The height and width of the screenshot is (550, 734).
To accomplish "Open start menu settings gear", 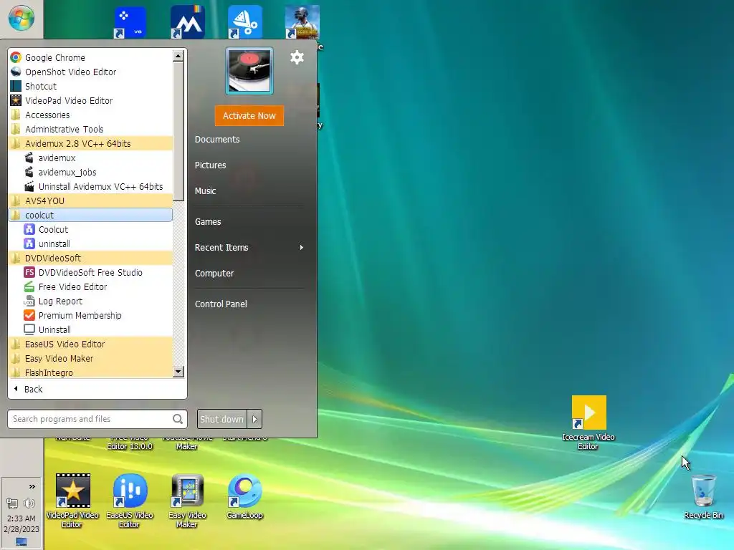I will (297, 57).
